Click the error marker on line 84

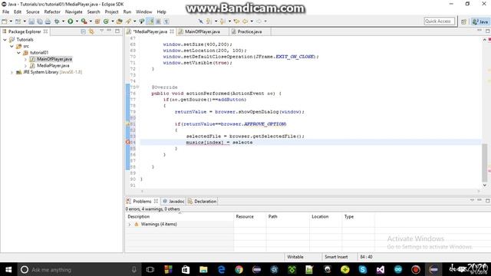[128, 143]
